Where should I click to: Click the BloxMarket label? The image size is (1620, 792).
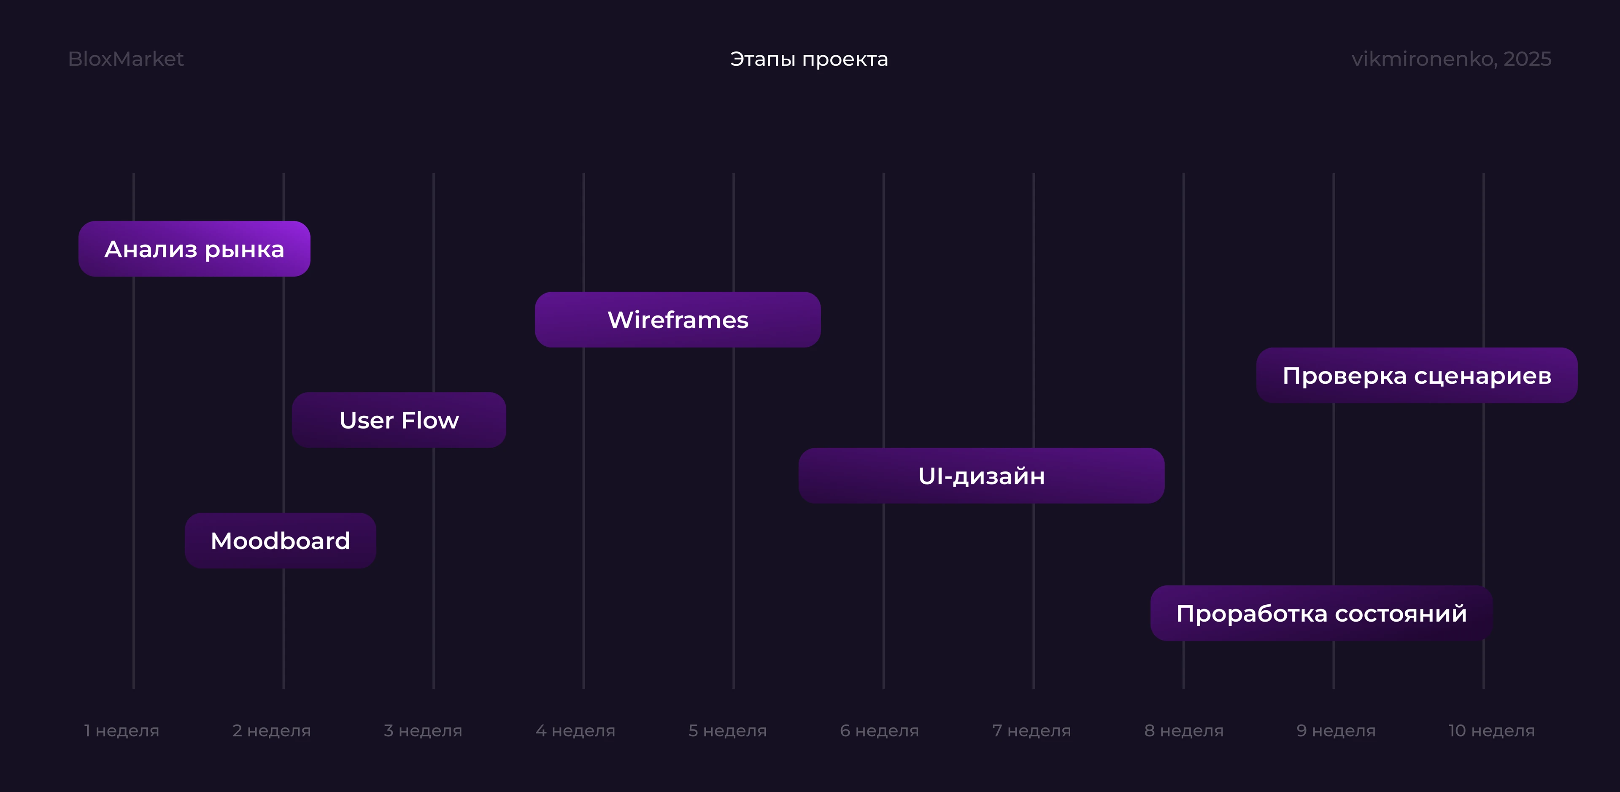(x=126, y=59)
